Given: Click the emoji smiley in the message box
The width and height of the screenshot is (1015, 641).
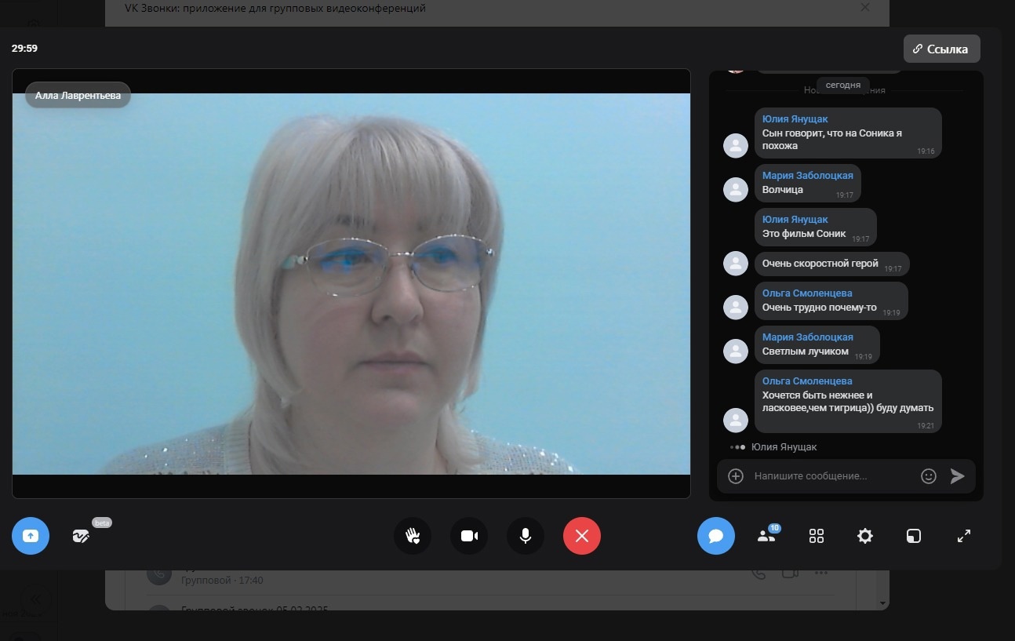Looking at the screenshot, I should coord(928,476).
